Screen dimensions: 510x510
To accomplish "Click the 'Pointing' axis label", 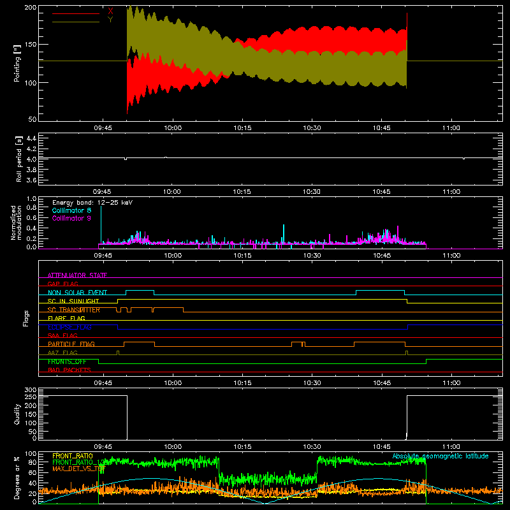I will point(17,63).
